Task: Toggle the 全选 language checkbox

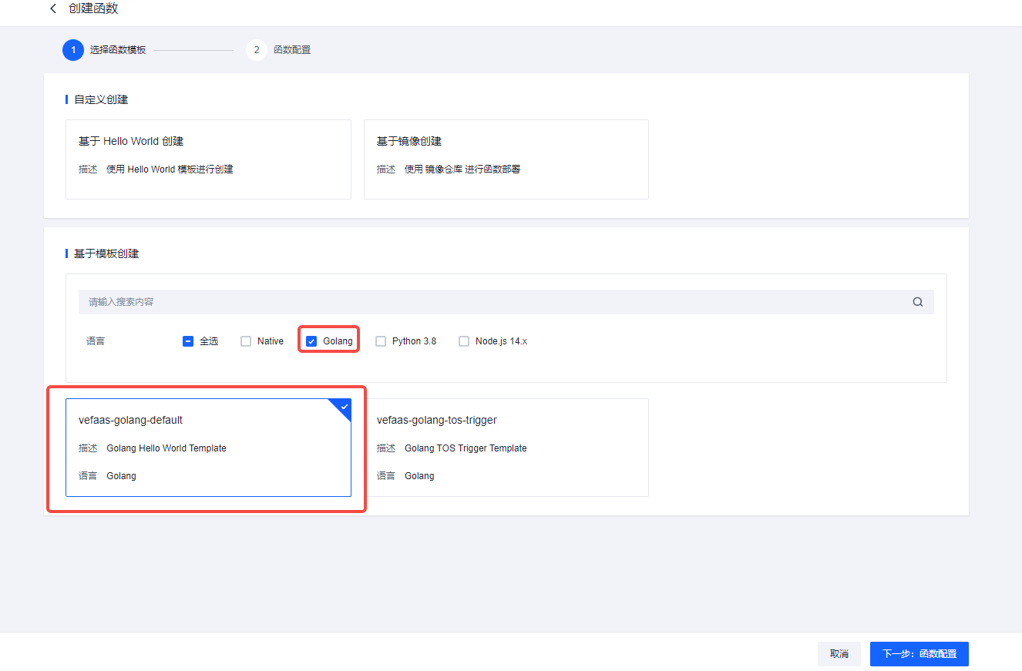Action: 188,341
